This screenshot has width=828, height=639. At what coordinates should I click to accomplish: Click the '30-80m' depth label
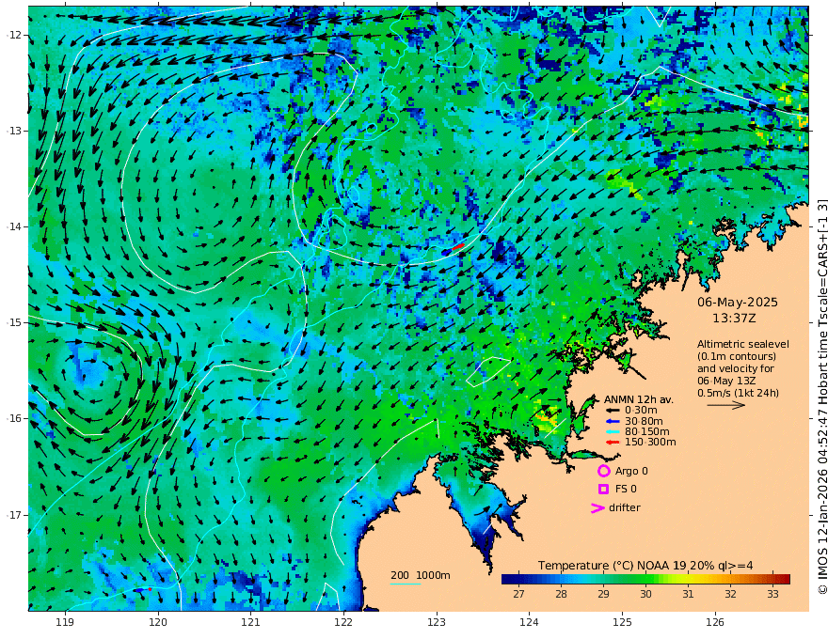644,421
